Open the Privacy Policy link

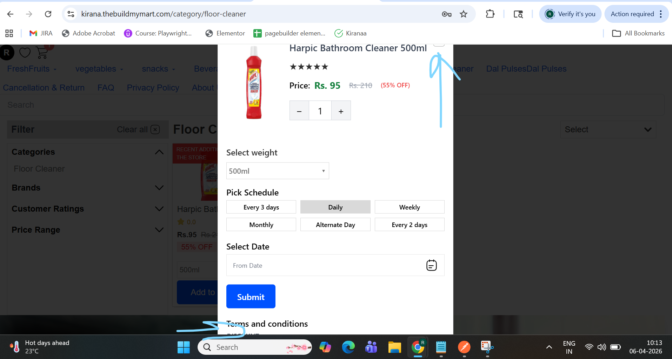[153, 88]
